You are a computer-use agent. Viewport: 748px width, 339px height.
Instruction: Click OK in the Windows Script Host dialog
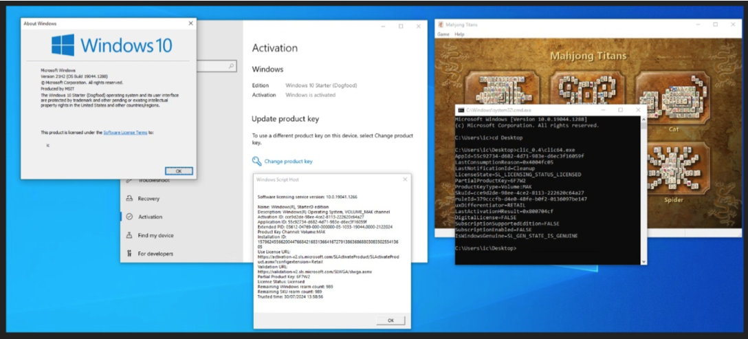tap(390, 320)
